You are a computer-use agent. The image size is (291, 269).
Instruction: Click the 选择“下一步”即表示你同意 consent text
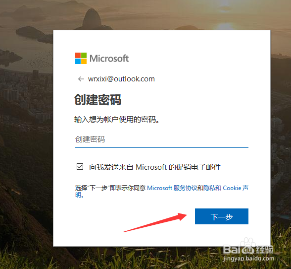pyautogui.click(x=110, y=188)
